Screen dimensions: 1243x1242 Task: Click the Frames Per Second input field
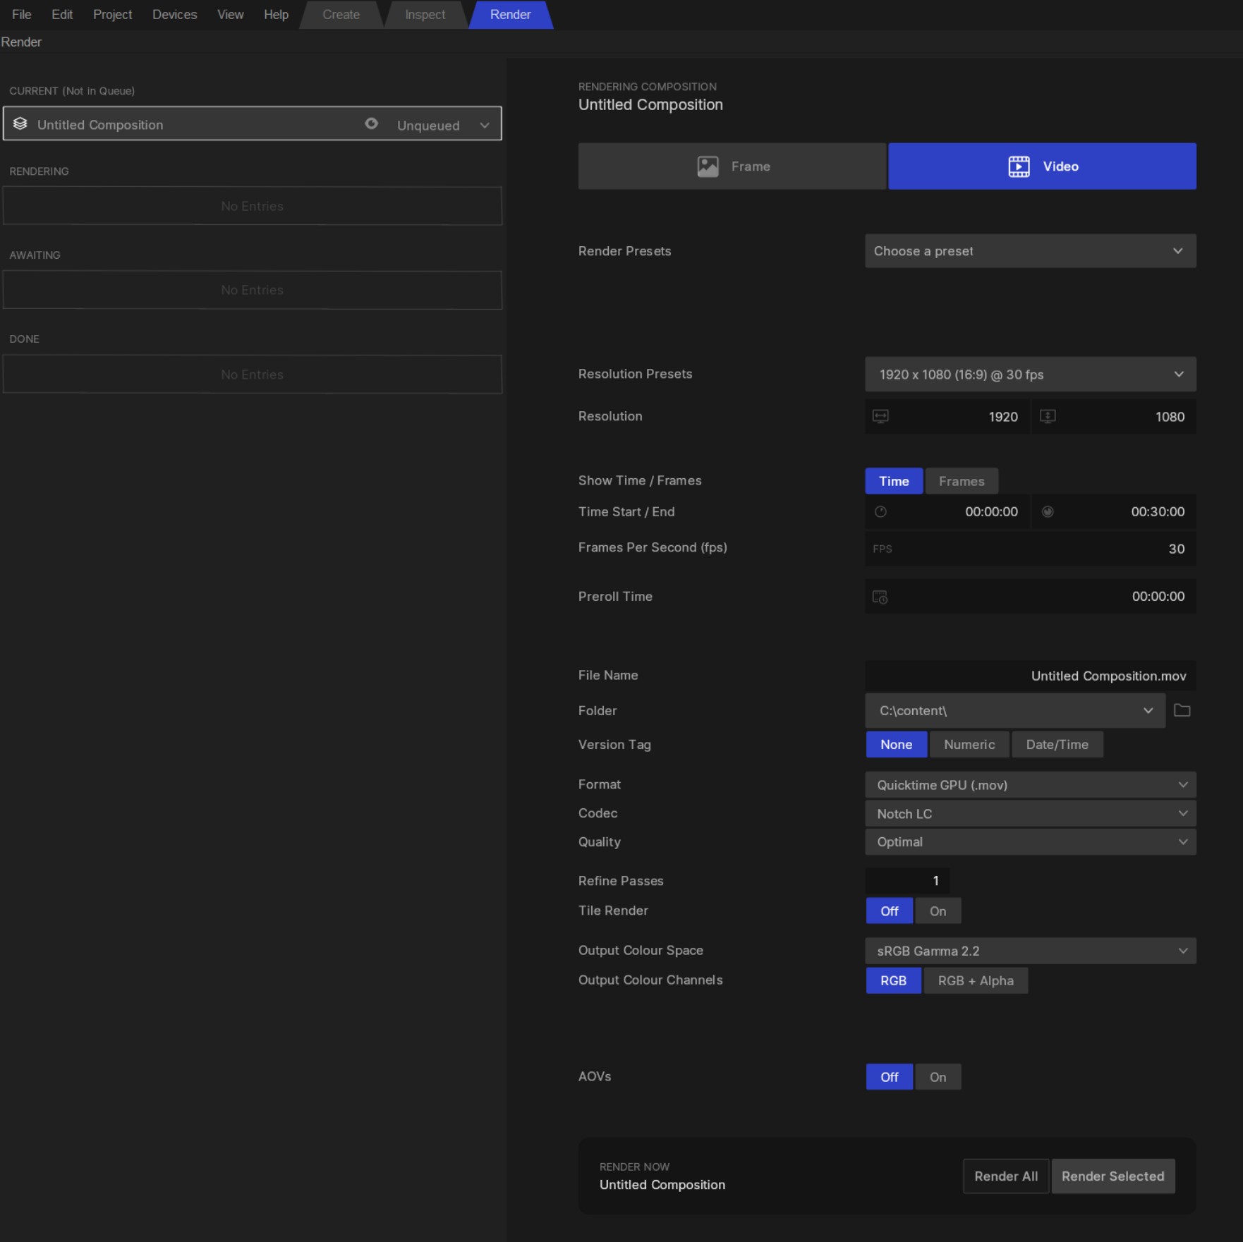point(1030,549)
